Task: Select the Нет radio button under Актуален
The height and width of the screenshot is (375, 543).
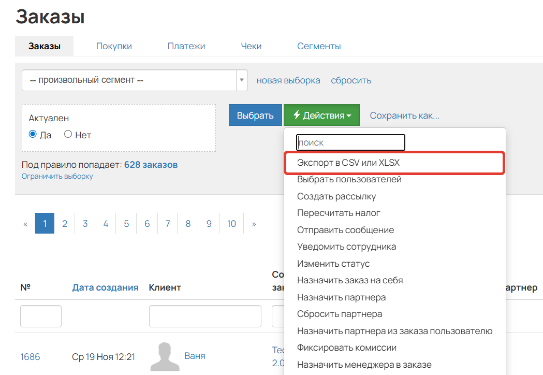Action: coord(68,135)
